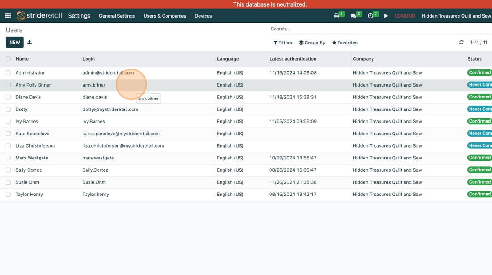492x275 pixels.
Task: Open the conversations chat icon
Action: 353,16
